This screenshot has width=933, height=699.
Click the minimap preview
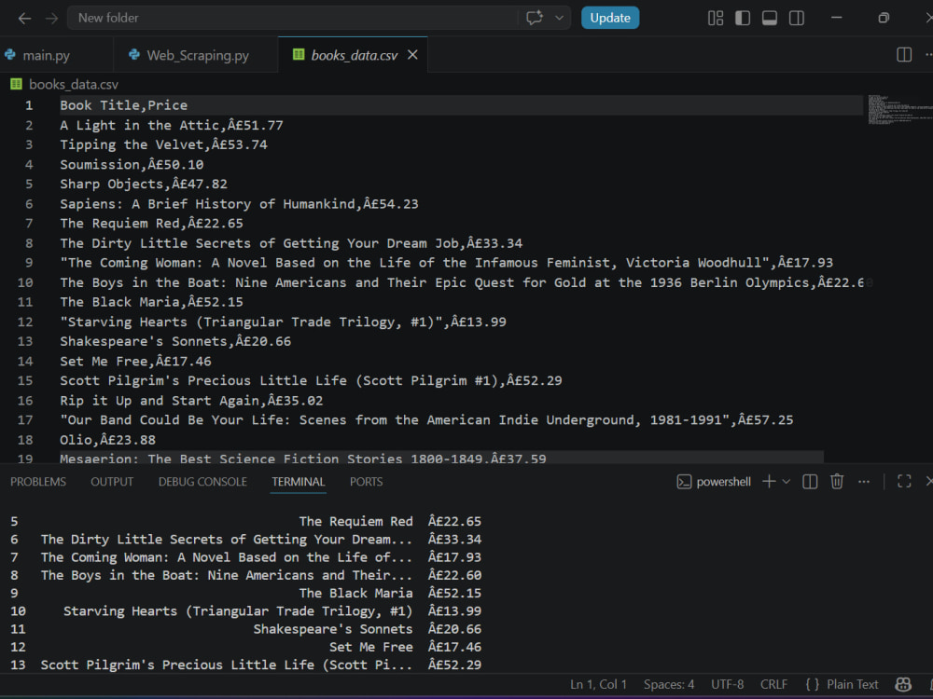898,109
